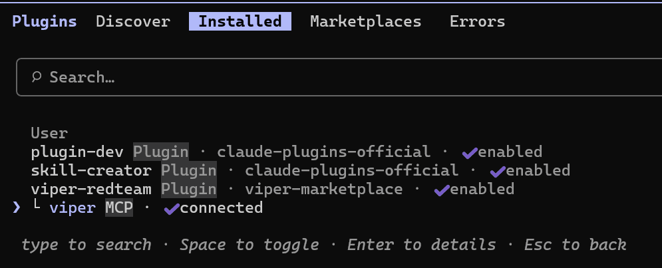Click the viper-redteam enabled checkmark

442,190
